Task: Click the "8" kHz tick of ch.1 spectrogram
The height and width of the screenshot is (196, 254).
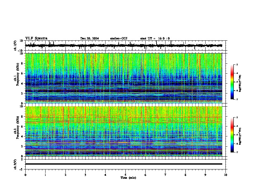Action: [22, 63]
